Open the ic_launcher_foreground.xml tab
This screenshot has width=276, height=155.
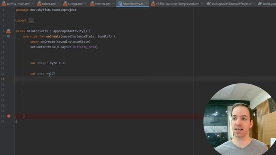point(177,3)
